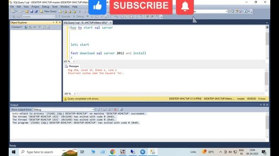Click the Analysis Services XMLA Query icon
The height and width of the screenshot is (156, 279).
(74, 12)
